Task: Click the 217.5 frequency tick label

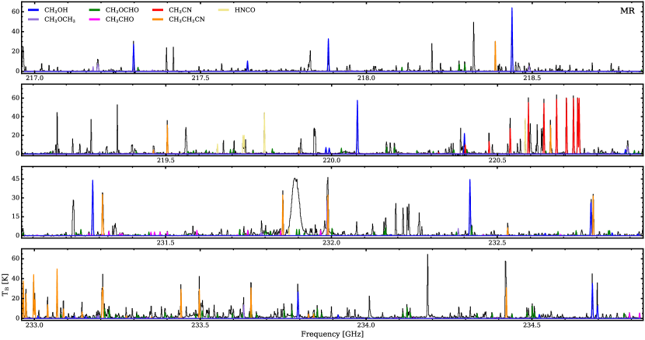Action: tap(200, 78)
